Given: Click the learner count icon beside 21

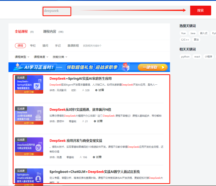Looking at the screenshot, I should tap(83, 121).
